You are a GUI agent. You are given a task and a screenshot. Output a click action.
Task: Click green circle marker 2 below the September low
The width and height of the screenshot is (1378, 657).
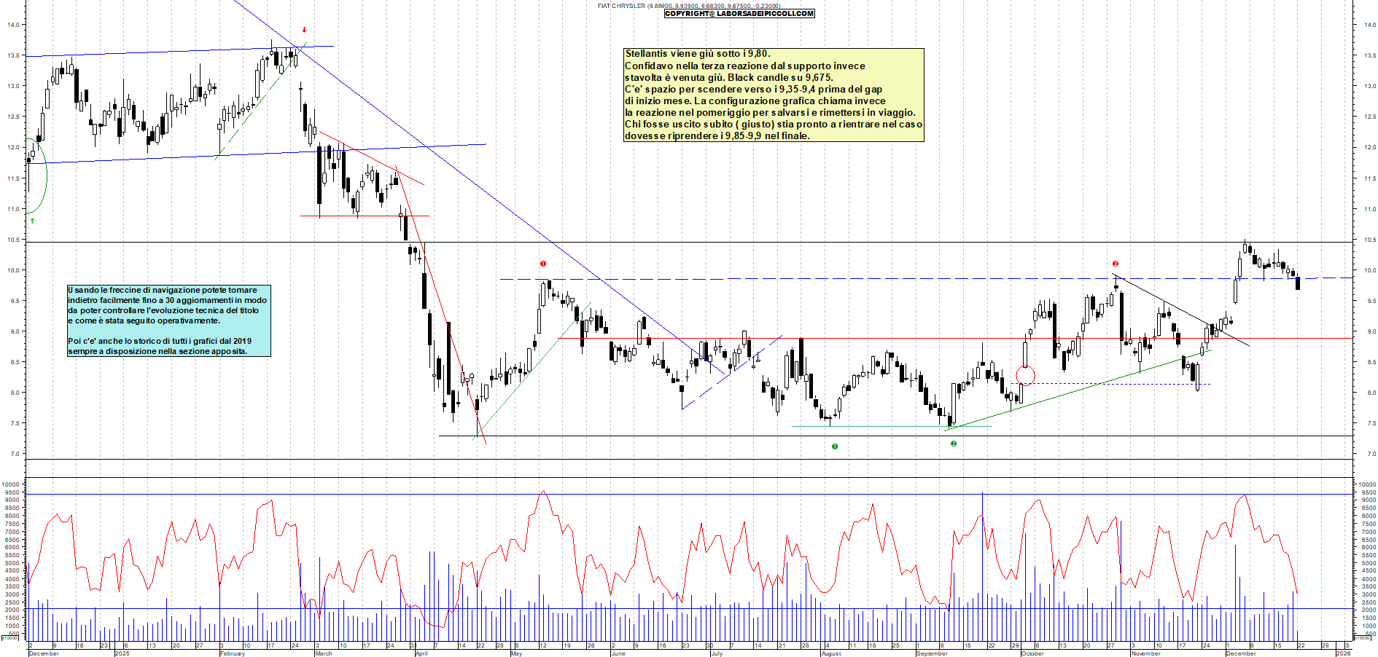tap(954, 444)
